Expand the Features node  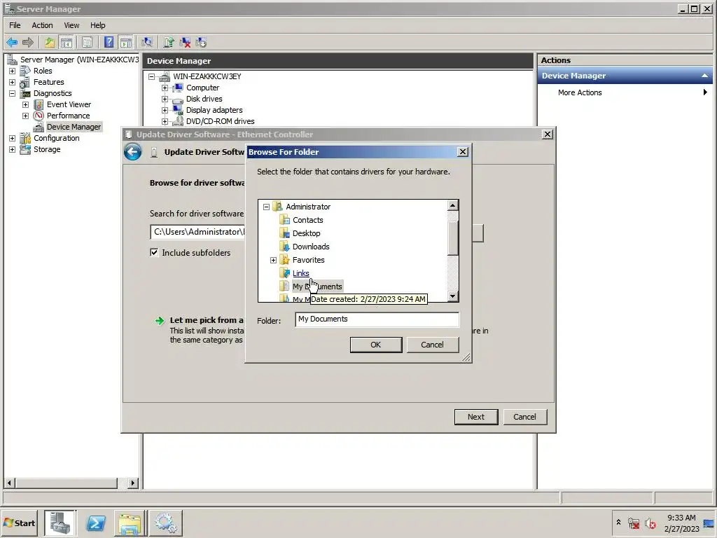coord(13,83)
